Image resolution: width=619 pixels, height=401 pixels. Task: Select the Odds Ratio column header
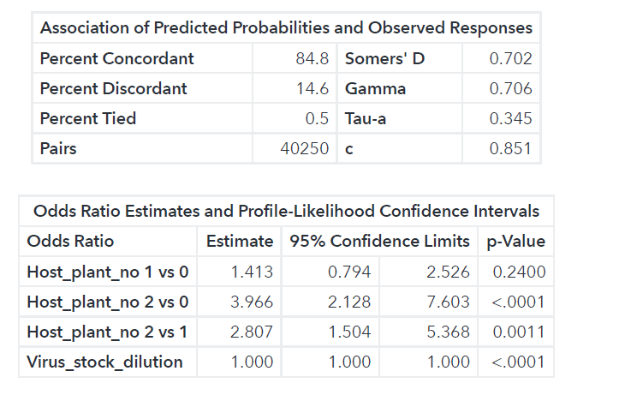pyautogui.click(x=70, y=241)
